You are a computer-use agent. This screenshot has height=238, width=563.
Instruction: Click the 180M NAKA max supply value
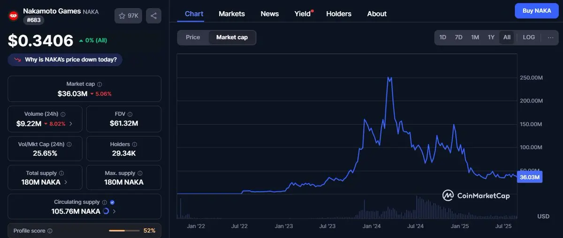(124, 182)
